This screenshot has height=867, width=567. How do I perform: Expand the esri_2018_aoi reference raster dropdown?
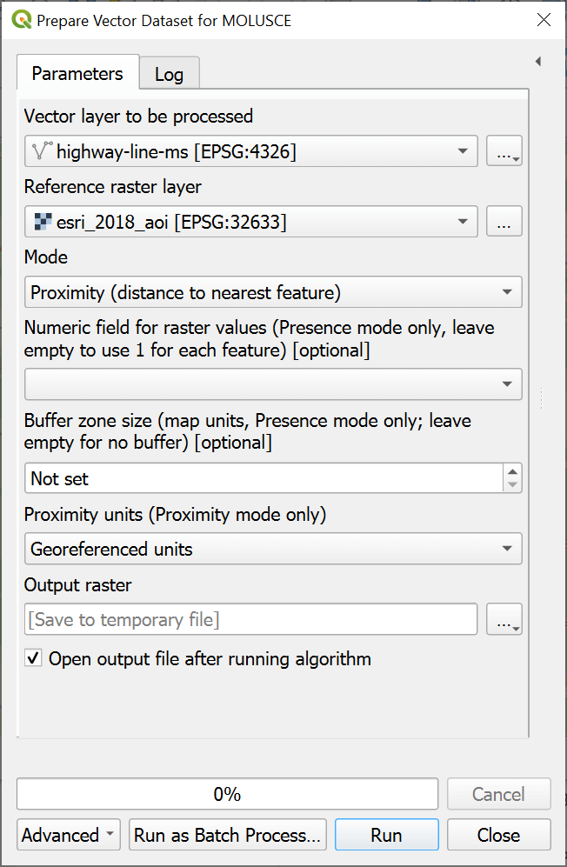click(x=250, y=222)
